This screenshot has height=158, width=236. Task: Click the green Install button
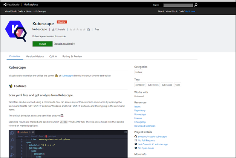[x=43, y=44]
